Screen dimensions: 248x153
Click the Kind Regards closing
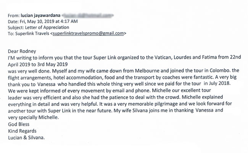22,131
